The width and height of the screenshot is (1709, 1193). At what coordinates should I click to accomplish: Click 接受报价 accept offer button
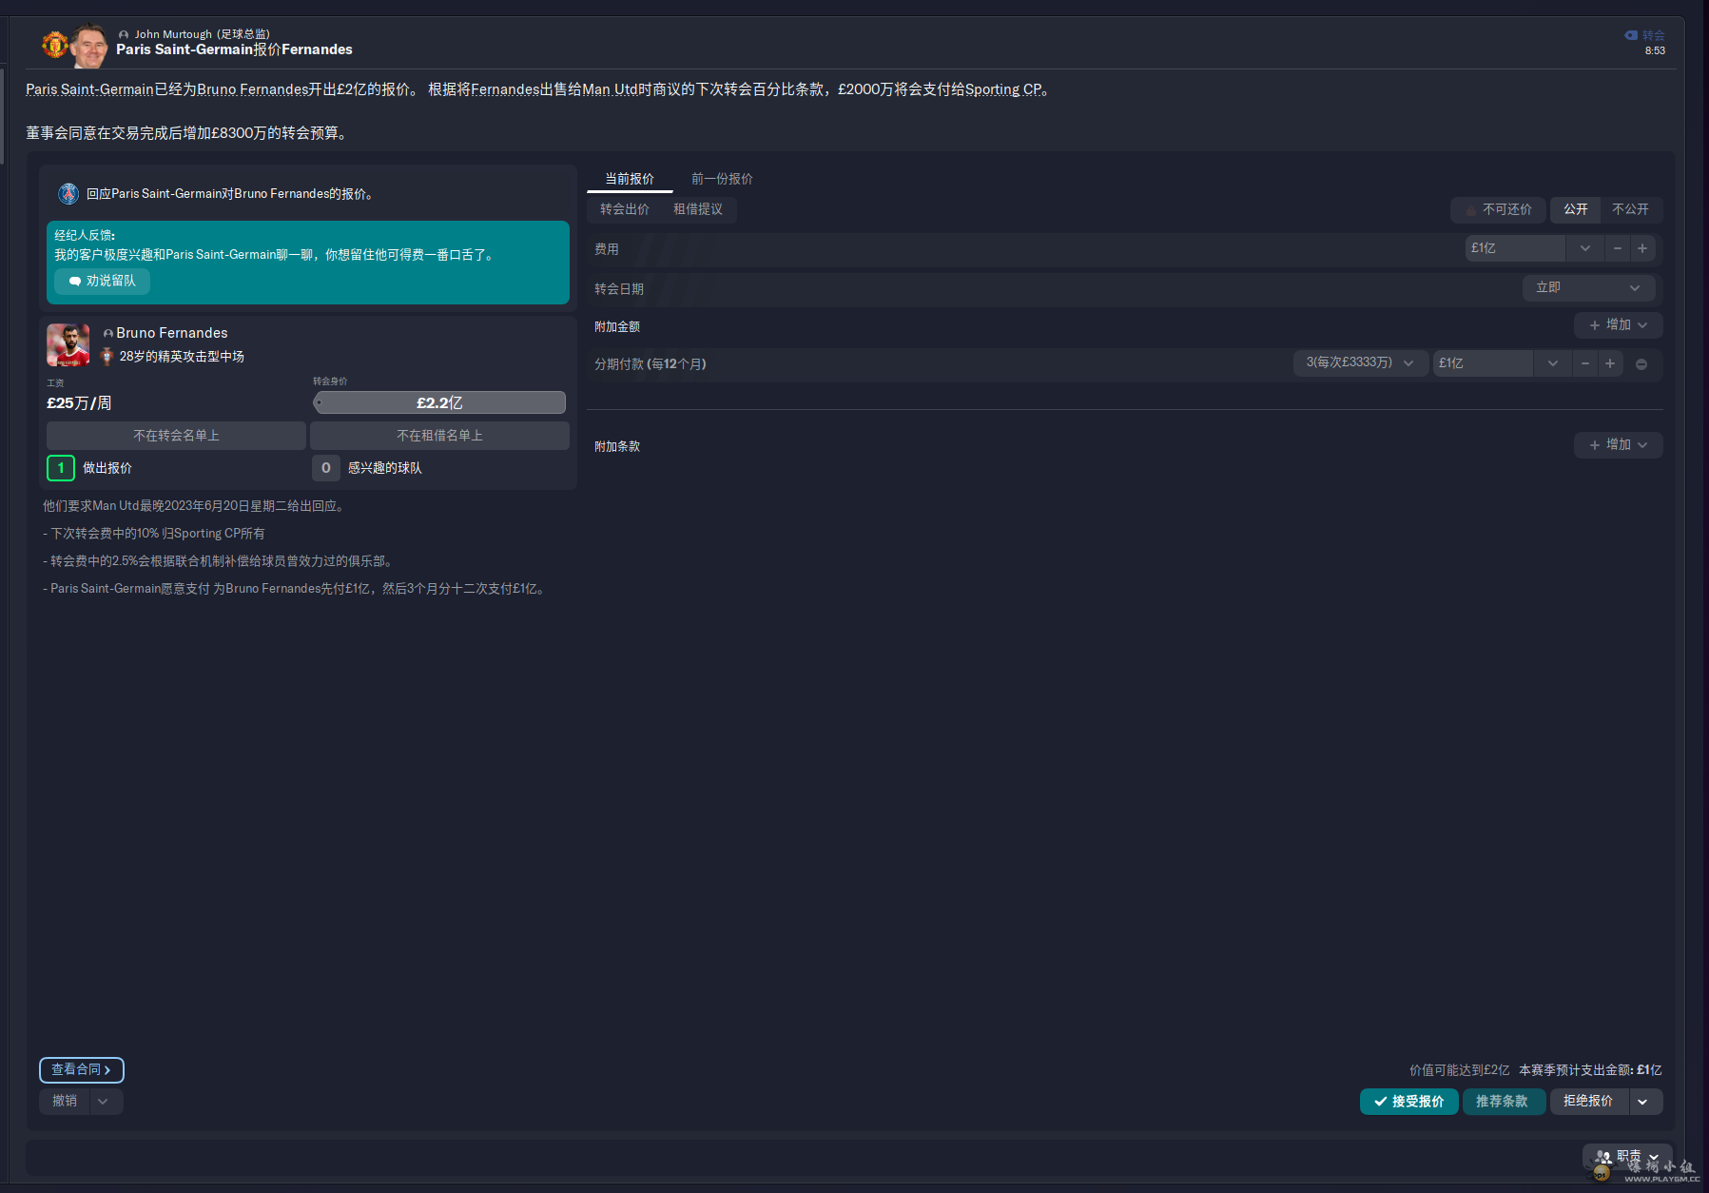point(1409,1102)
